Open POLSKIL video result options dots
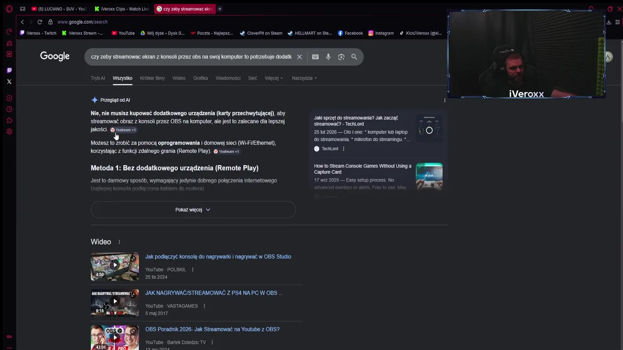623x350 pixels. point(192,270)
